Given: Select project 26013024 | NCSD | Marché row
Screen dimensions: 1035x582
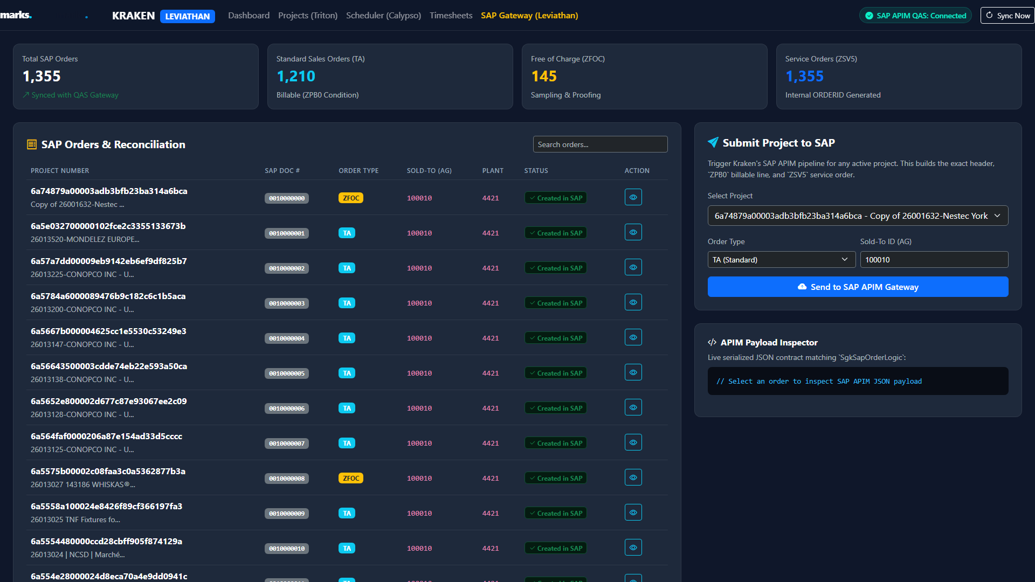Looking at the screenshot, I should pyautogui.click(x=347, y=548).
